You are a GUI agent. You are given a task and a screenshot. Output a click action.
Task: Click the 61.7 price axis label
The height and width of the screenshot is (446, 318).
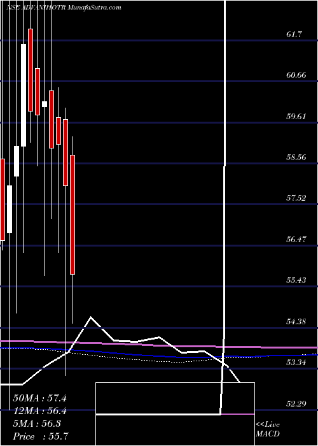click(294, 34)
